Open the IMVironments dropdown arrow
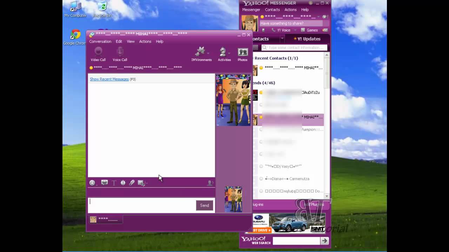Viewport: 449px width, 252px height. pos(208,53)
